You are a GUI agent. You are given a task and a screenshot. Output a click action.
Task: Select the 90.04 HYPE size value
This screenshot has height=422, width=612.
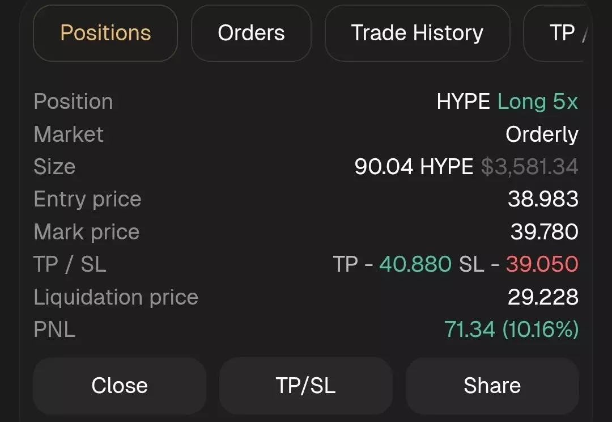[x=414, y=167]
